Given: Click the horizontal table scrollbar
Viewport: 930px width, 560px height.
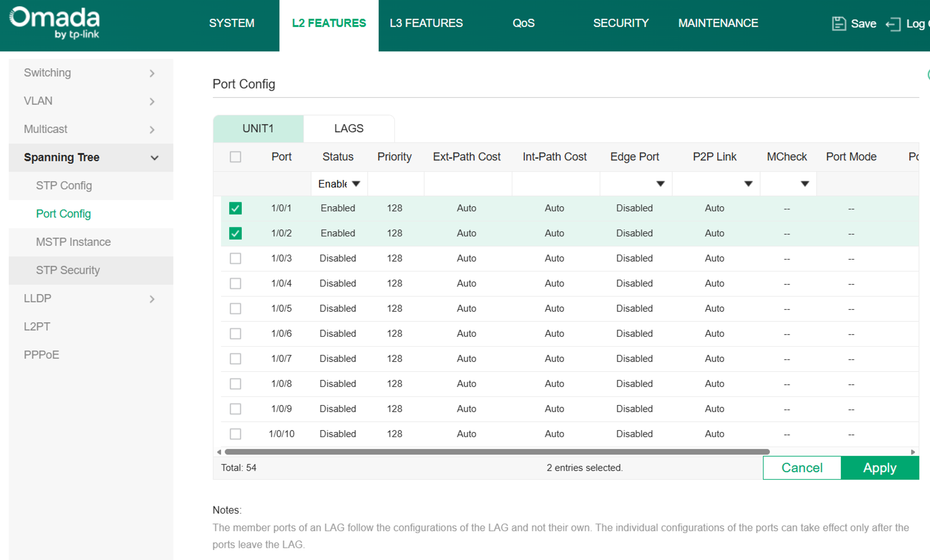Looking at the screenshot, I should [497, 452].
